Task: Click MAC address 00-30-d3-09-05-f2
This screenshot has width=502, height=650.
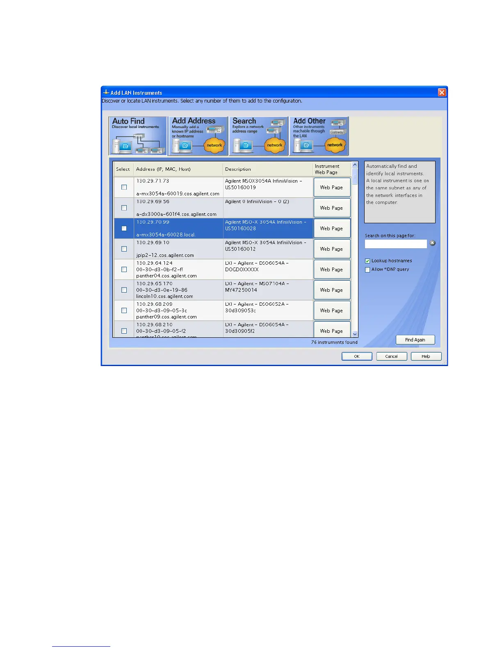Action: point(161,331)
